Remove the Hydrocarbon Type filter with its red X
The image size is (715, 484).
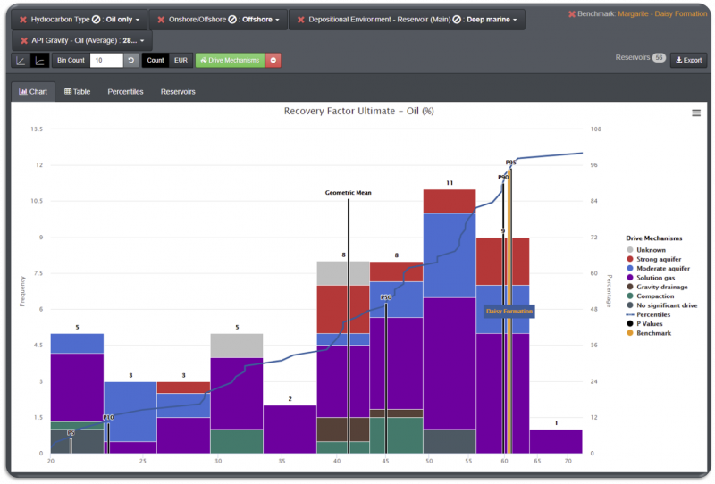click(23, 19)
